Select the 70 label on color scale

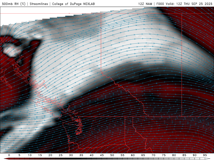[x=153, y=155]
